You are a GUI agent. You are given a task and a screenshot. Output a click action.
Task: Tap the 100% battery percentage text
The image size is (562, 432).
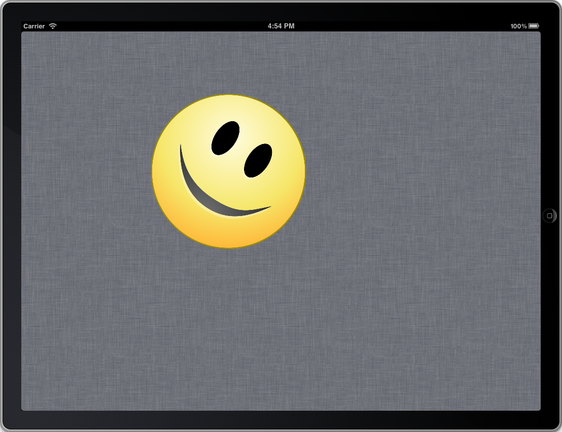[518, 26]
